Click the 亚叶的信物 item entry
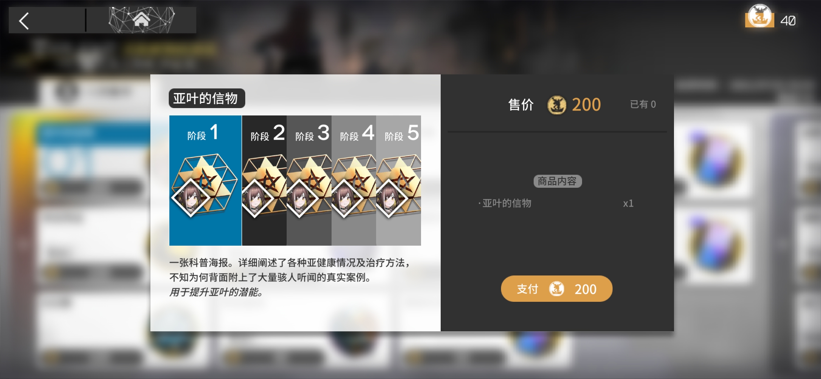This screenshot has height=379, width=821. tap(556, 203)
